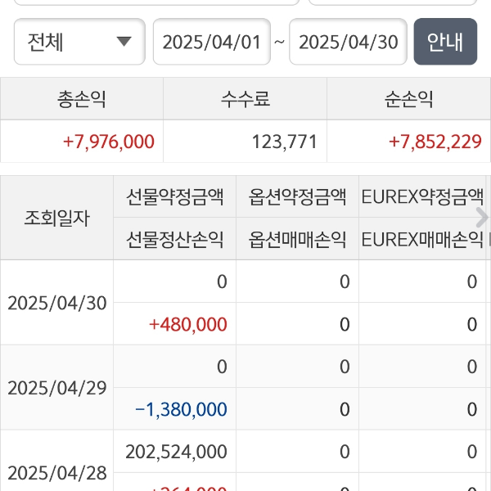Click the end date field 2025/04/30
491x491 pixels.
[x=348, y=42]
